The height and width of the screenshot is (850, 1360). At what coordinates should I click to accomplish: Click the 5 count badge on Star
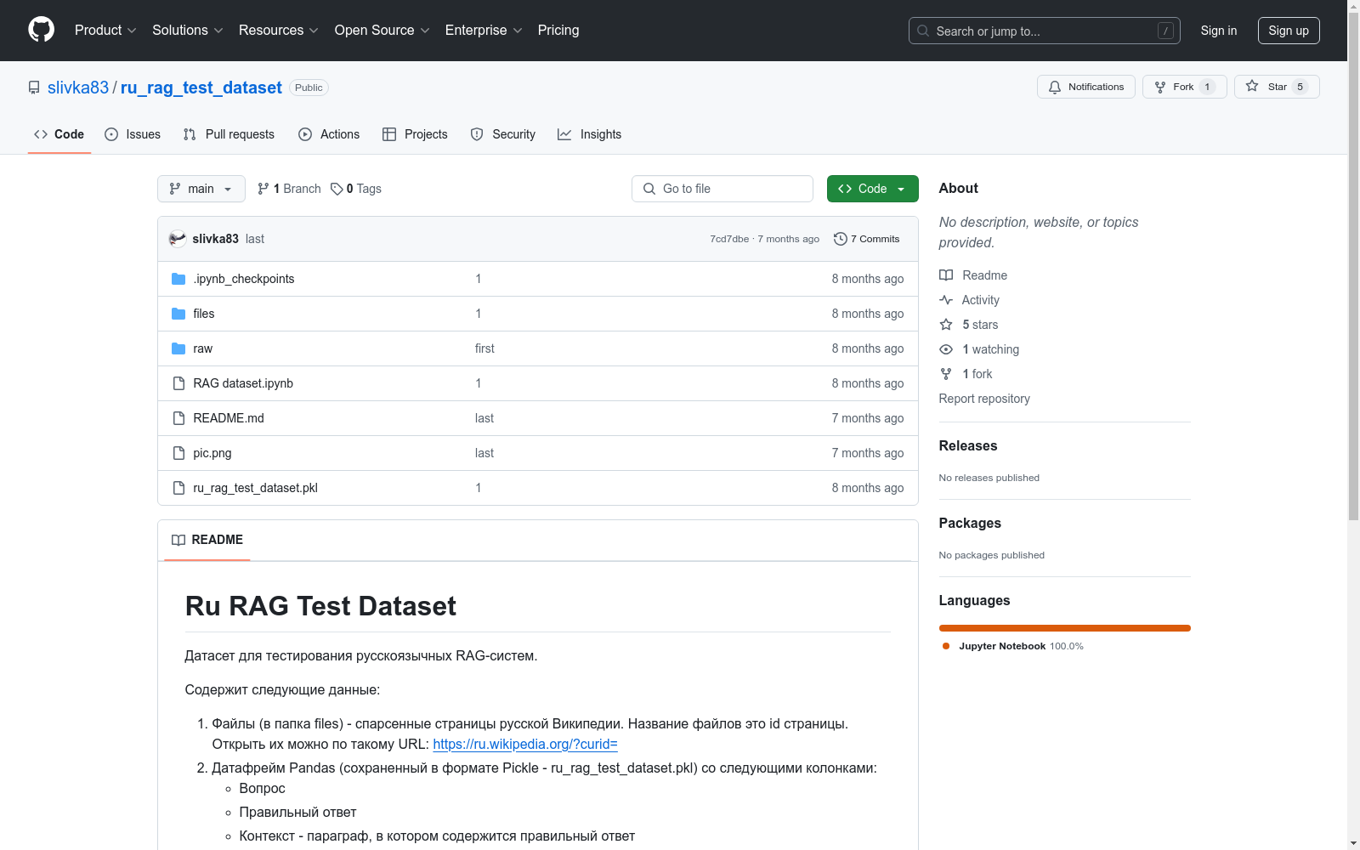coord(1300,87)
